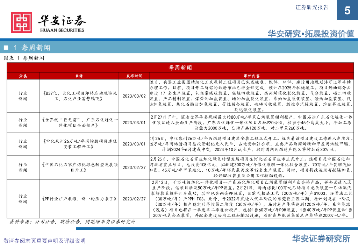This screenshot has height=248, width=358.
Task: Select the section heading 1 每周新闻
Action: (x=31, y=48)
